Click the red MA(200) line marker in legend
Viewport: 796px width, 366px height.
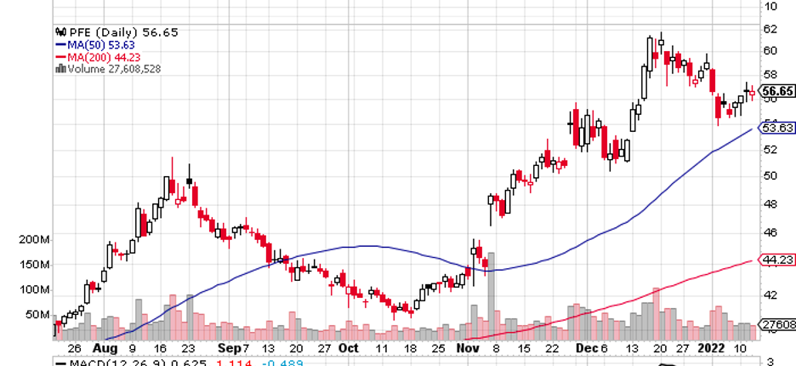pos(61,57)
